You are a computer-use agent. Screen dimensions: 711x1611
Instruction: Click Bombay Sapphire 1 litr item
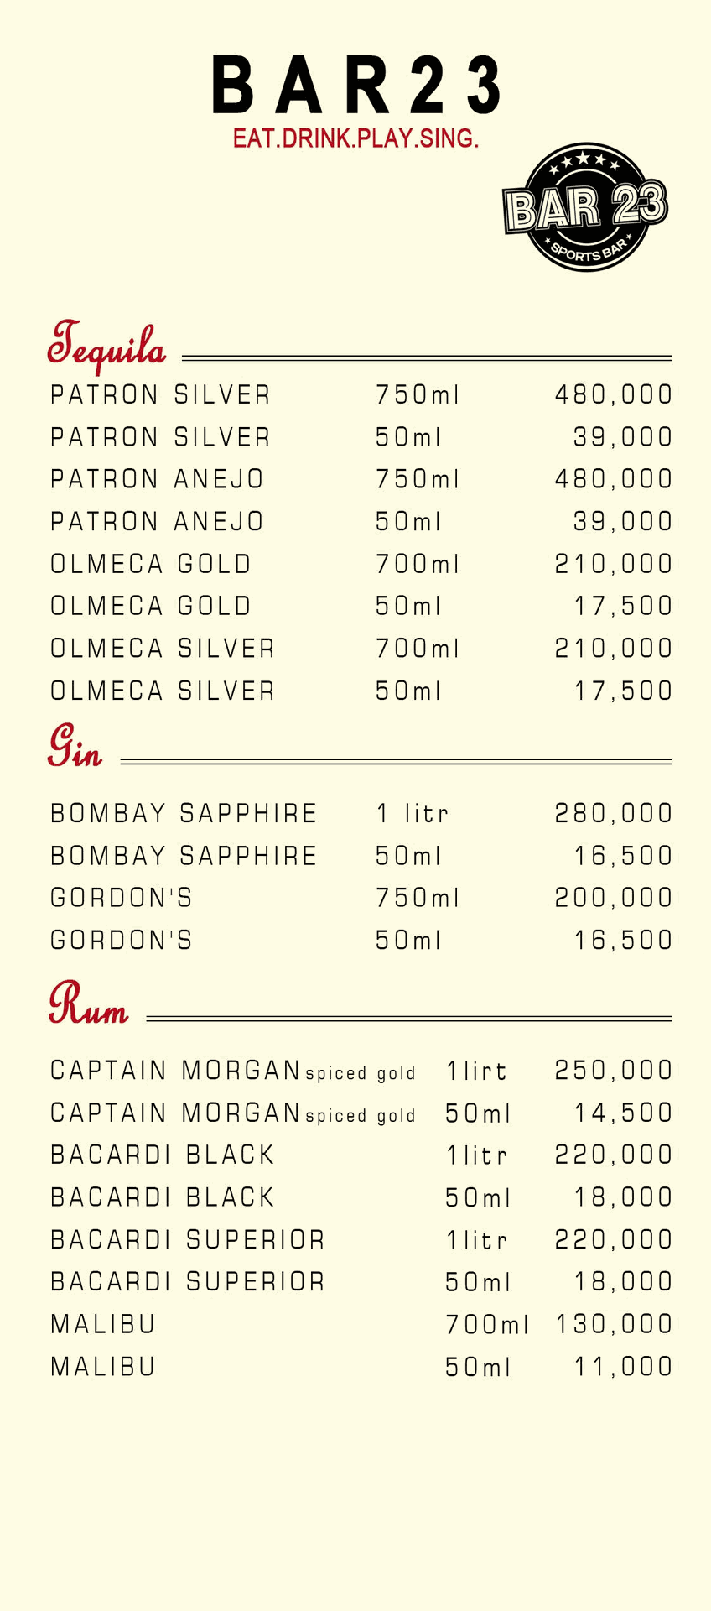pos(361,813)
